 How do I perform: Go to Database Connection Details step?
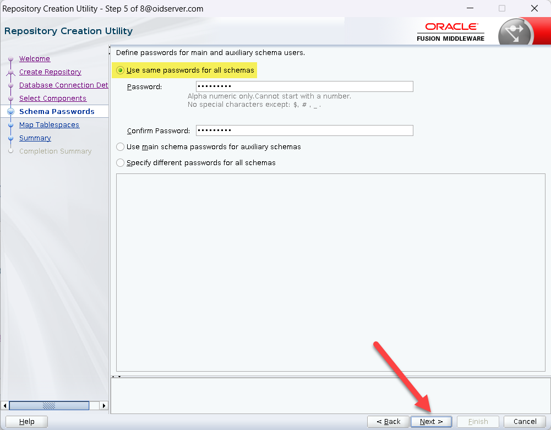coord(63,85)
